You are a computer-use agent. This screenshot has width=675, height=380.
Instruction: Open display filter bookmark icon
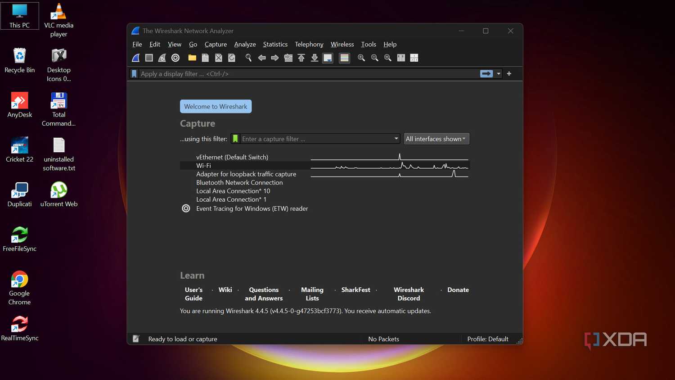click(x=134, y=74)
